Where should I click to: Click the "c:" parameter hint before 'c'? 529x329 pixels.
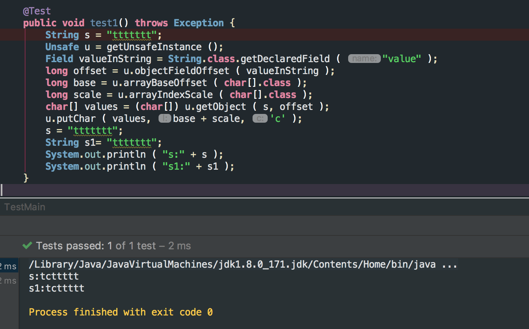260,119
